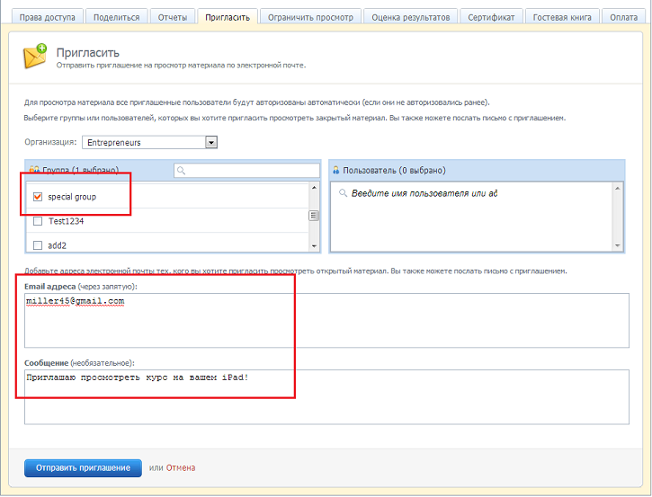Open the Оценка результатов tab

pos(411,17)
